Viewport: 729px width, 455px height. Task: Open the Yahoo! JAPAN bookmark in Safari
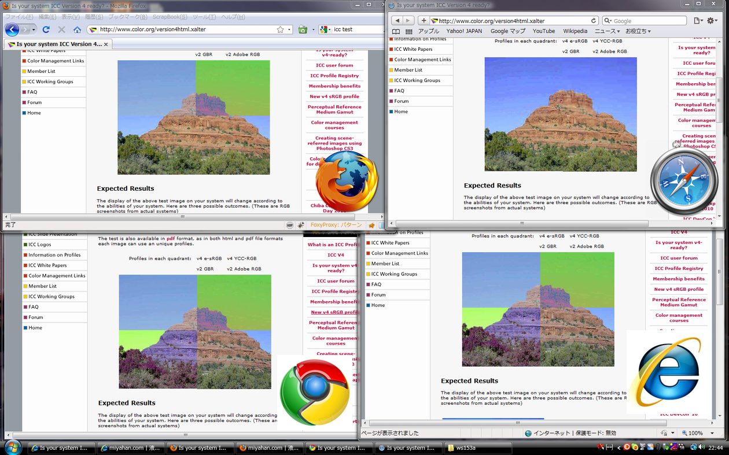465,31
